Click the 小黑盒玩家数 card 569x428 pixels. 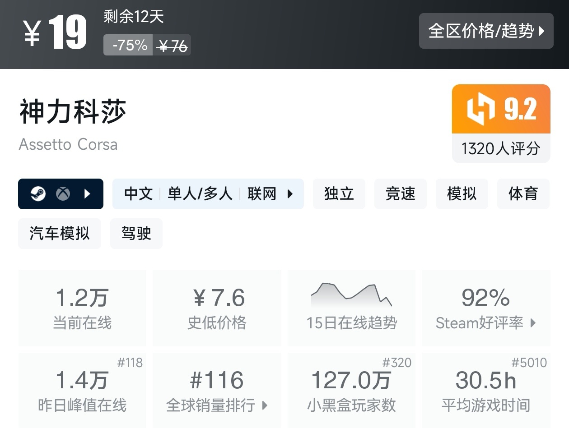[x=351, y=390]
